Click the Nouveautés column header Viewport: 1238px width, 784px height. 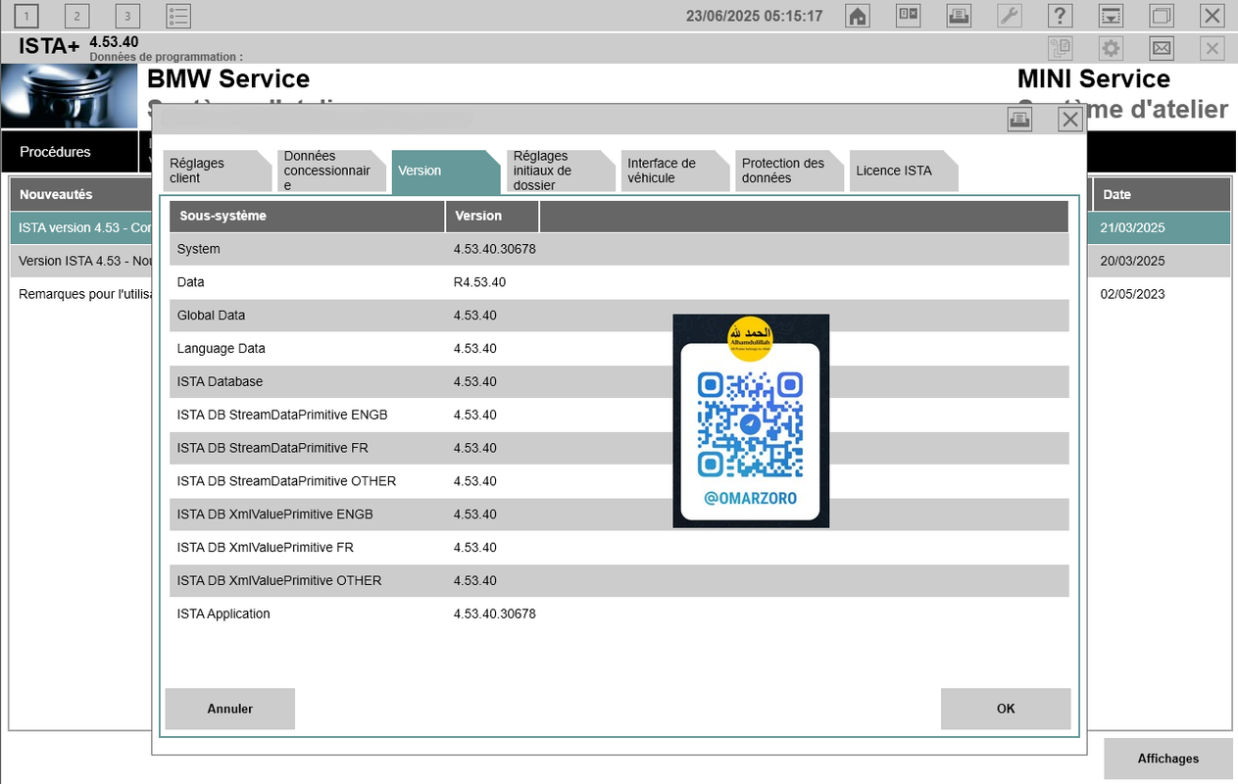[81, 194]
